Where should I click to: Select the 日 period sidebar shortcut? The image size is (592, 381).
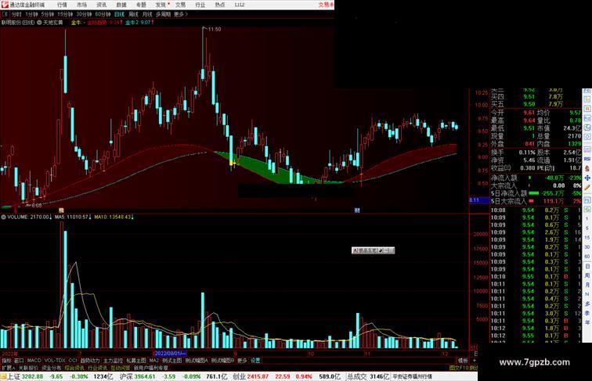click(x=587, y=266)
